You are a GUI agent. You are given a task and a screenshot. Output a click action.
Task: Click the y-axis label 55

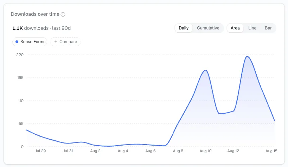click(21, 124)
